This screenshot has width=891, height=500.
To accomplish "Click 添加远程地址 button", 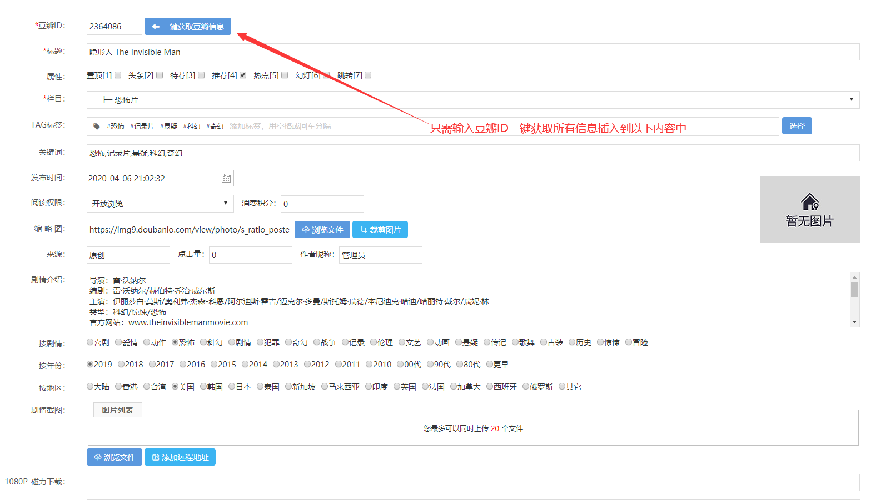I will click(180, 457).
